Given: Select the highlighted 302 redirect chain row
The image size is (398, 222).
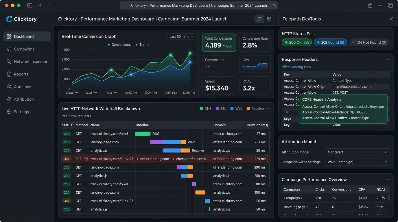Looking at the screenshot, I should click(164, 159).
